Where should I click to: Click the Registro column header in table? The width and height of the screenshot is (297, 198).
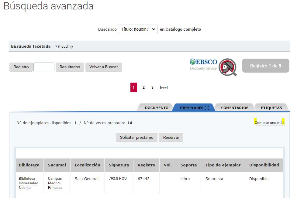[x=147, y=165]
